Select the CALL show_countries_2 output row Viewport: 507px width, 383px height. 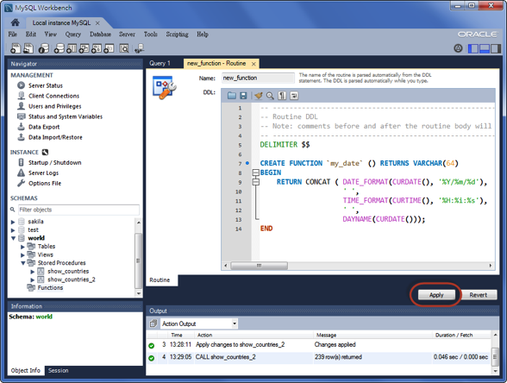(x=319, y=357)
